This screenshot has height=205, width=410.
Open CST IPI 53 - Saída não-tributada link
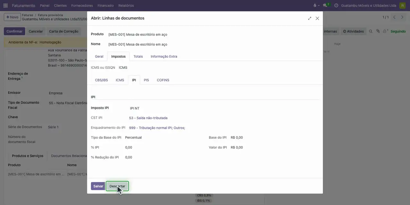click(148, 118)
